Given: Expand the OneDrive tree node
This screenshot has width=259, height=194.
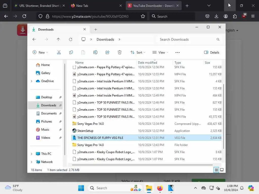Looking at the screenshot, I should (32, 81).
